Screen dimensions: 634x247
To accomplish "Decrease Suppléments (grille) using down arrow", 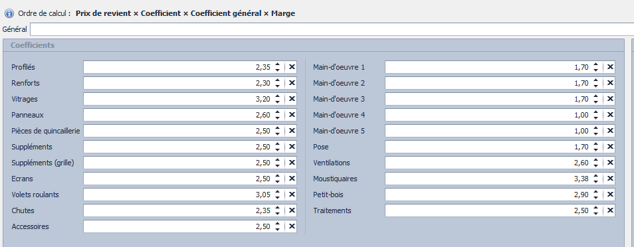I will coord(277,165).
